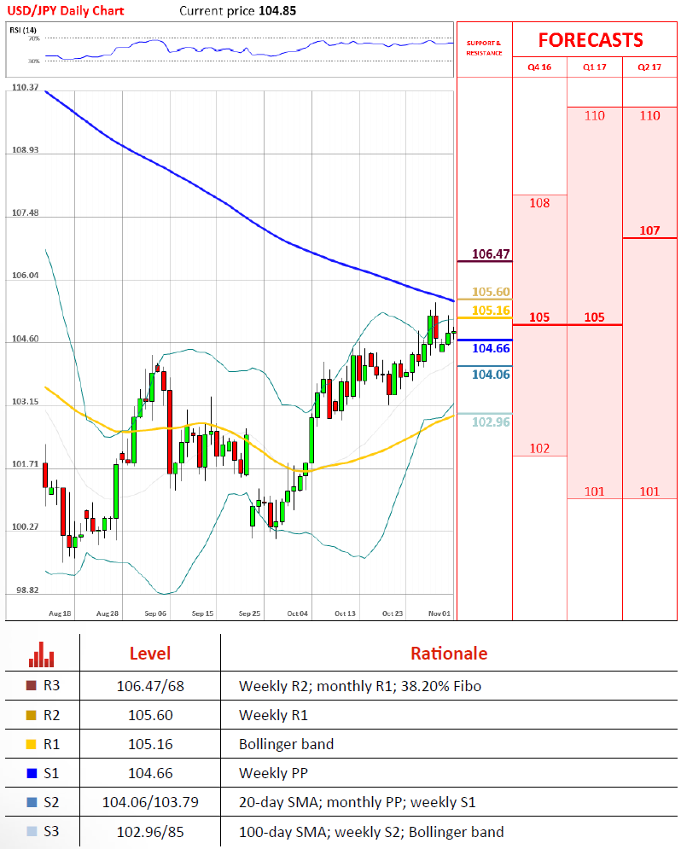This screenshot has height=849, width=681.
Task: Click the 'Weekly R1' rationale cell
Action: (273, 715)
